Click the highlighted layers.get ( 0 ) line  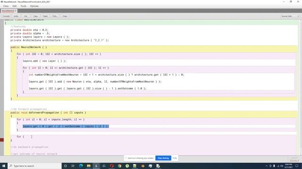(66, 126)
